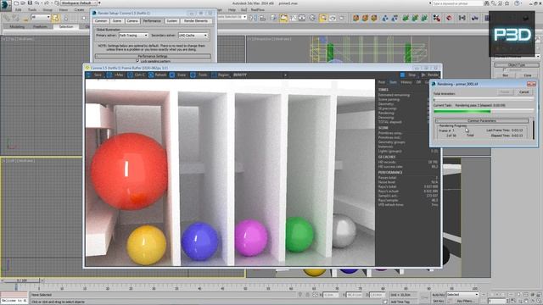Screen dimensions: 543x305
Task: Open the Scene tab in Render Setup
Action: point(117,21)
